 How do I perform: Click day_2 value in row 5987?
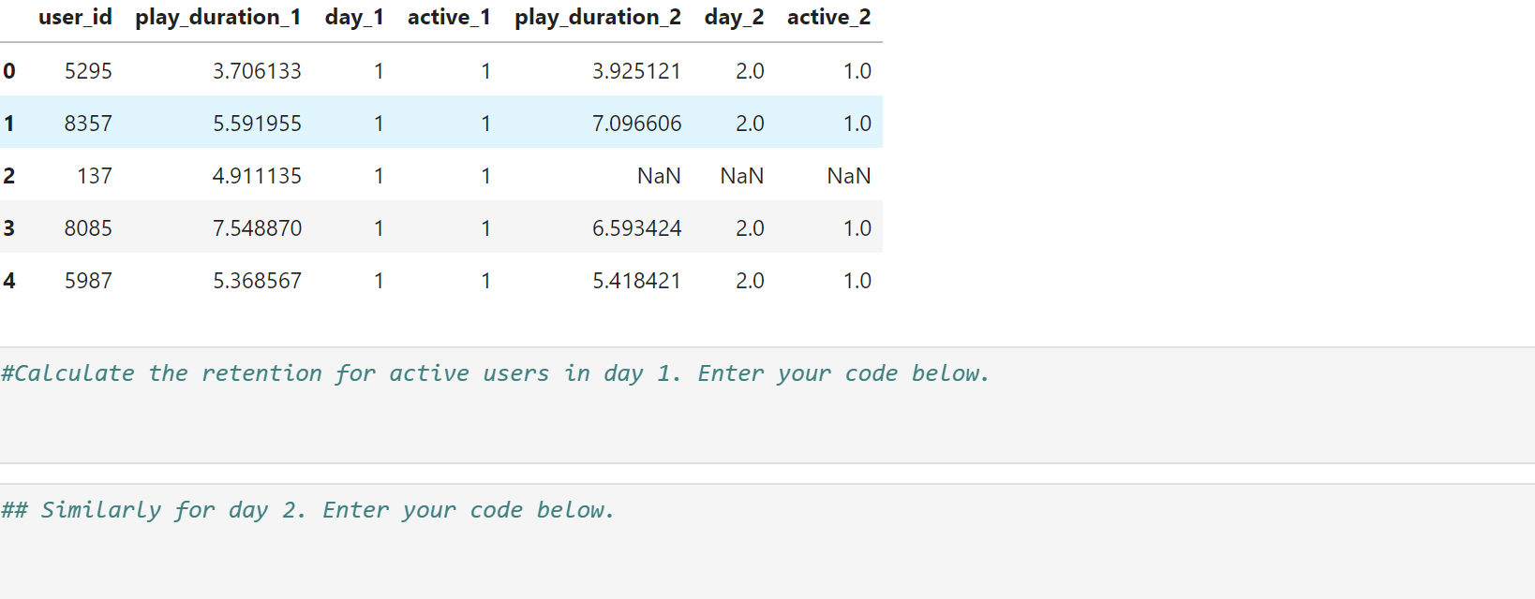click(750, 281)
